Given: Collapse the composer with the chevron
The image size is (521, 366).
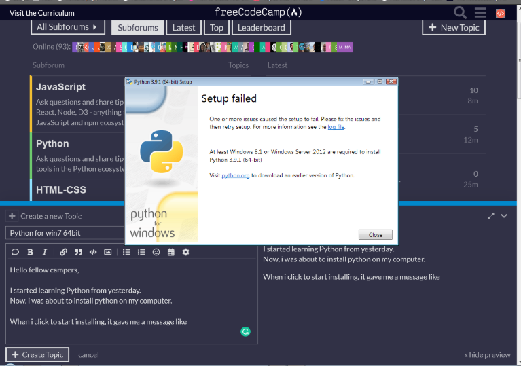Looking at the screenshot, I should tap(504, 216).
